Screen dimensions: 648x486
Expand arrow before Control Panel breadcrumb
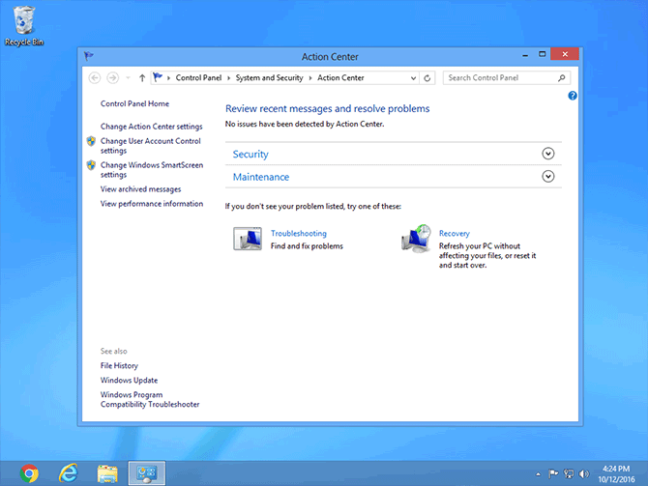tap(168, 78)
